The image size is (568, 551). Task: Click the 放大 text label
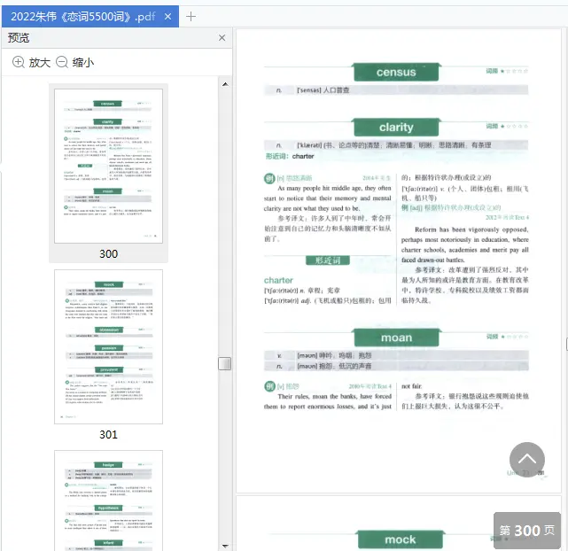40,63
